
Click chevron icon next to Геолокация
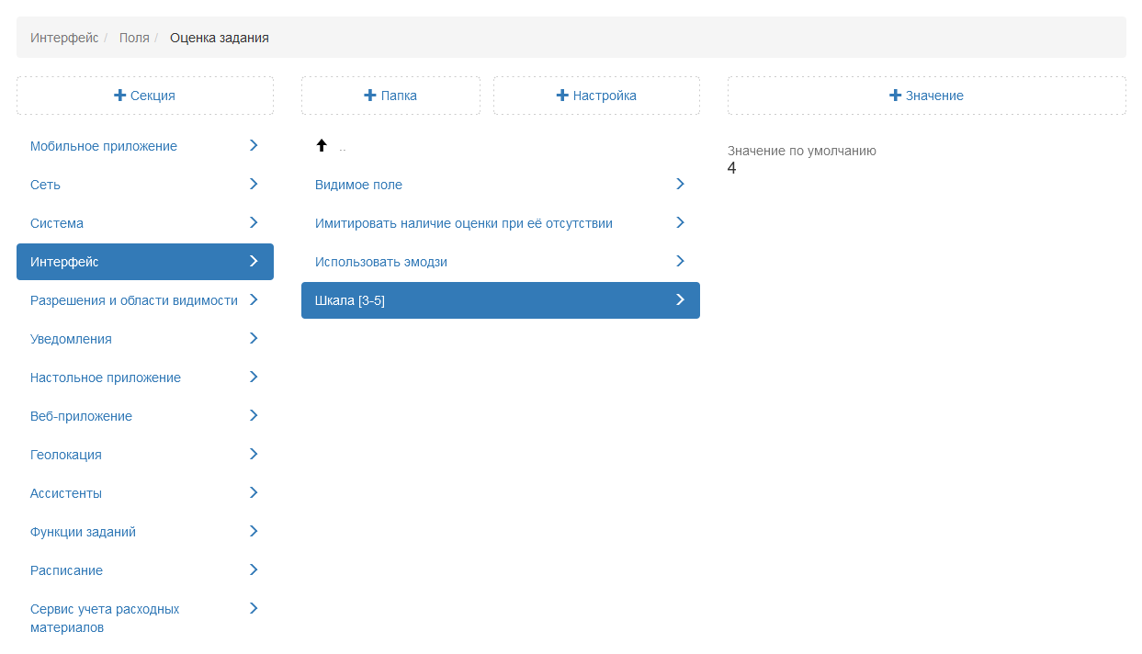tap(254, 454)
